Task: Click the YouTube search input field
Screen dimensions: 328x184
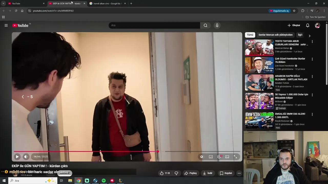Action: click(154, 25)
